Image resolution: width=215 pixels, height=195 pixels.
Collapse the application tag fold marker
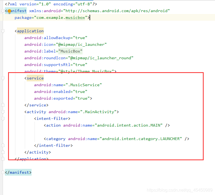(x=3, y=31)
